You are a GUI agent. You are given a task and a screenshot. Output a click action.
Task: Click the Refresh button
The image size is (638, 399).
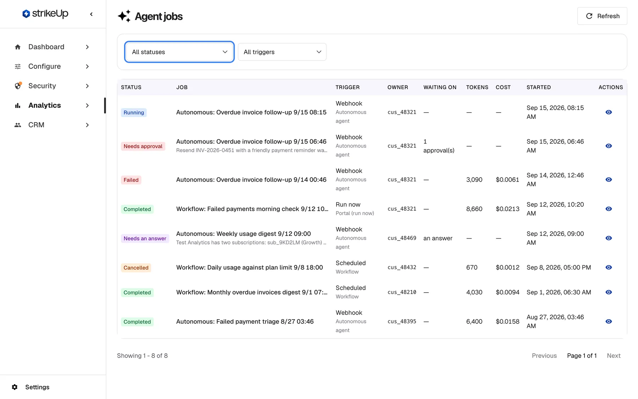coord(602,16)
